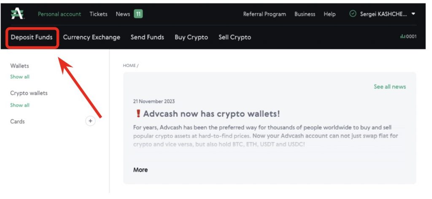432x199 pixels.
Task: Open Personal account menu item
Action: click(x=59, y=14)
